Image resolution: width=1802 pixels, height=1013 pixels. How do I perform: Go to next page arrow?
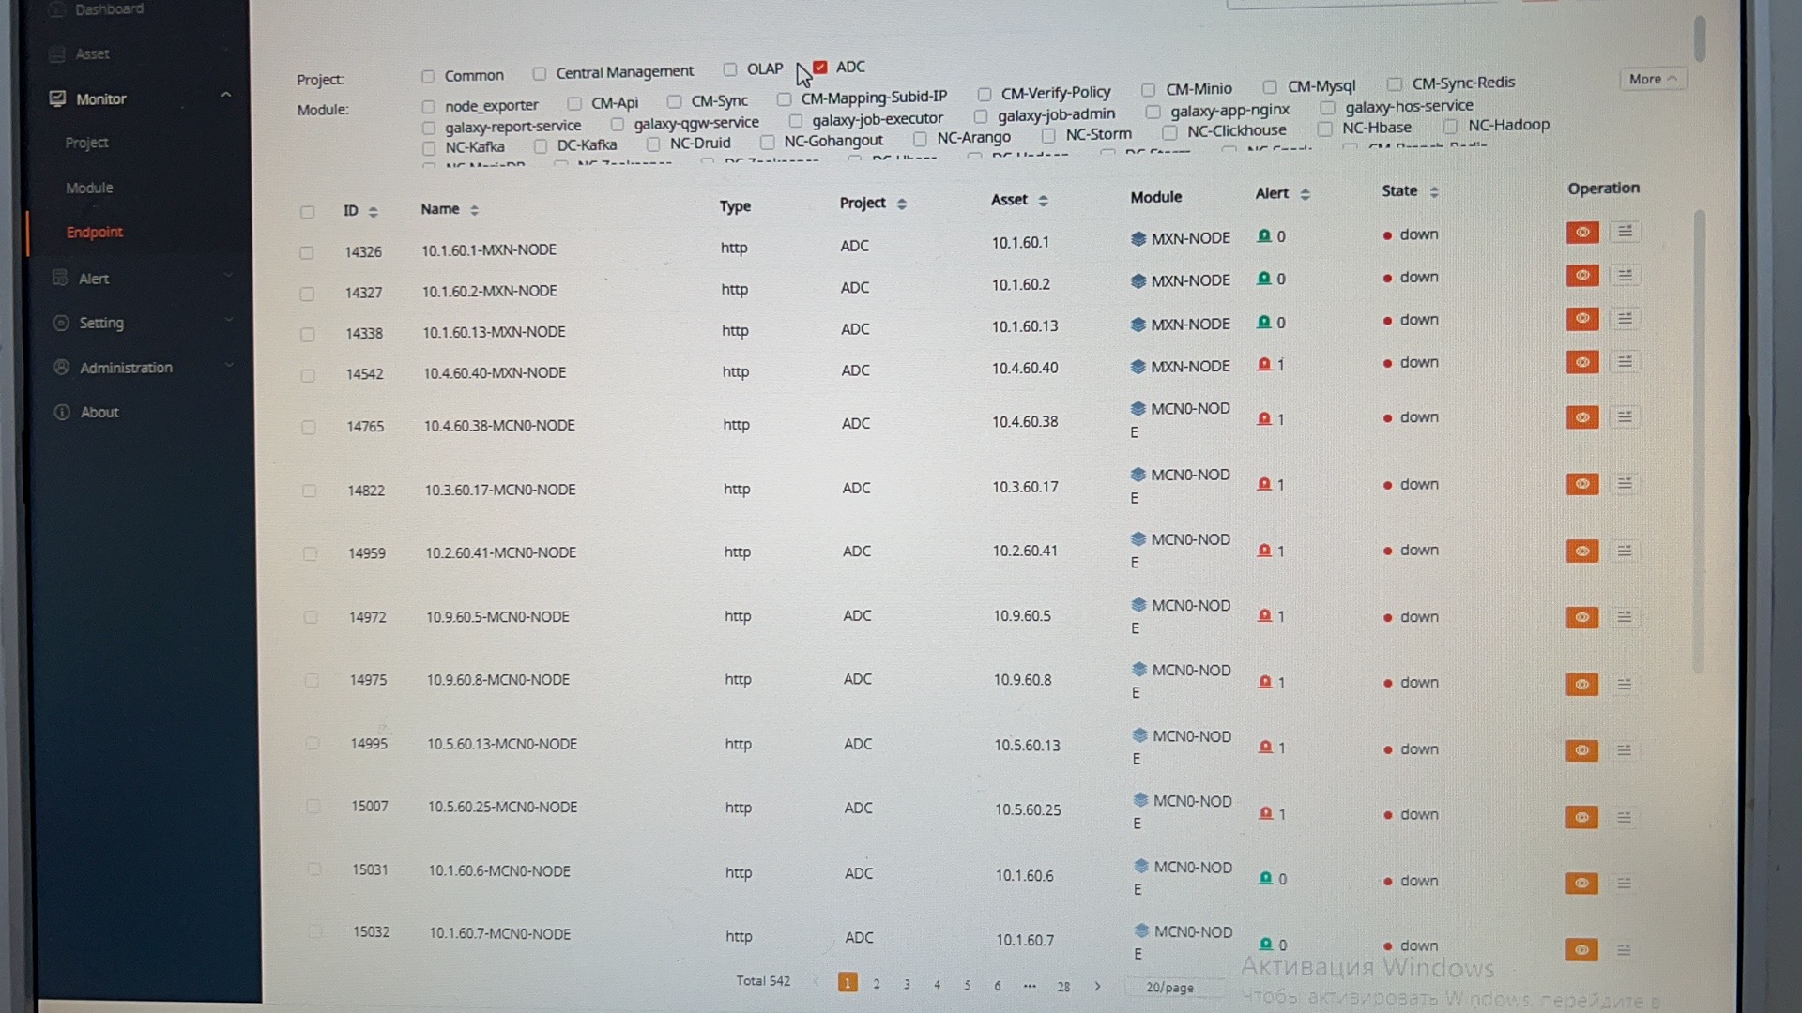point(1097,987)
